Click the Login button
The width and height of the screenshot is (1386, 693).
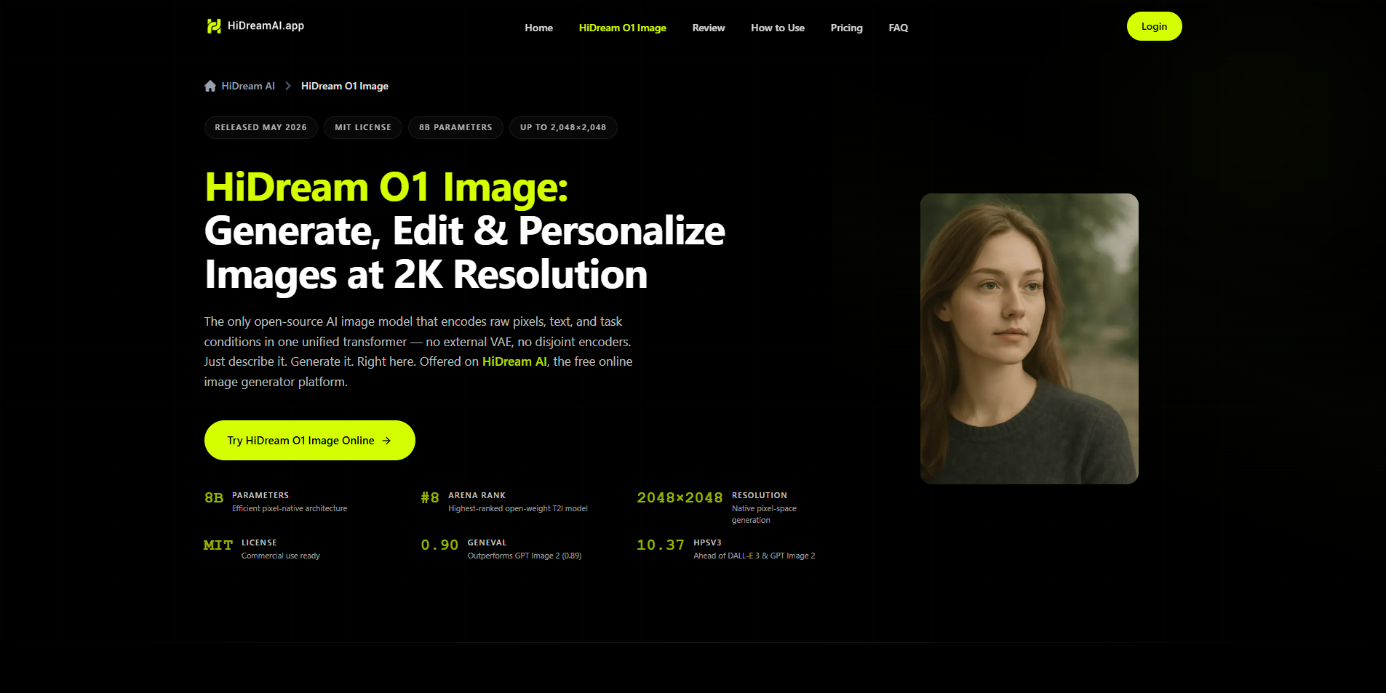(x=1155, y=26)
